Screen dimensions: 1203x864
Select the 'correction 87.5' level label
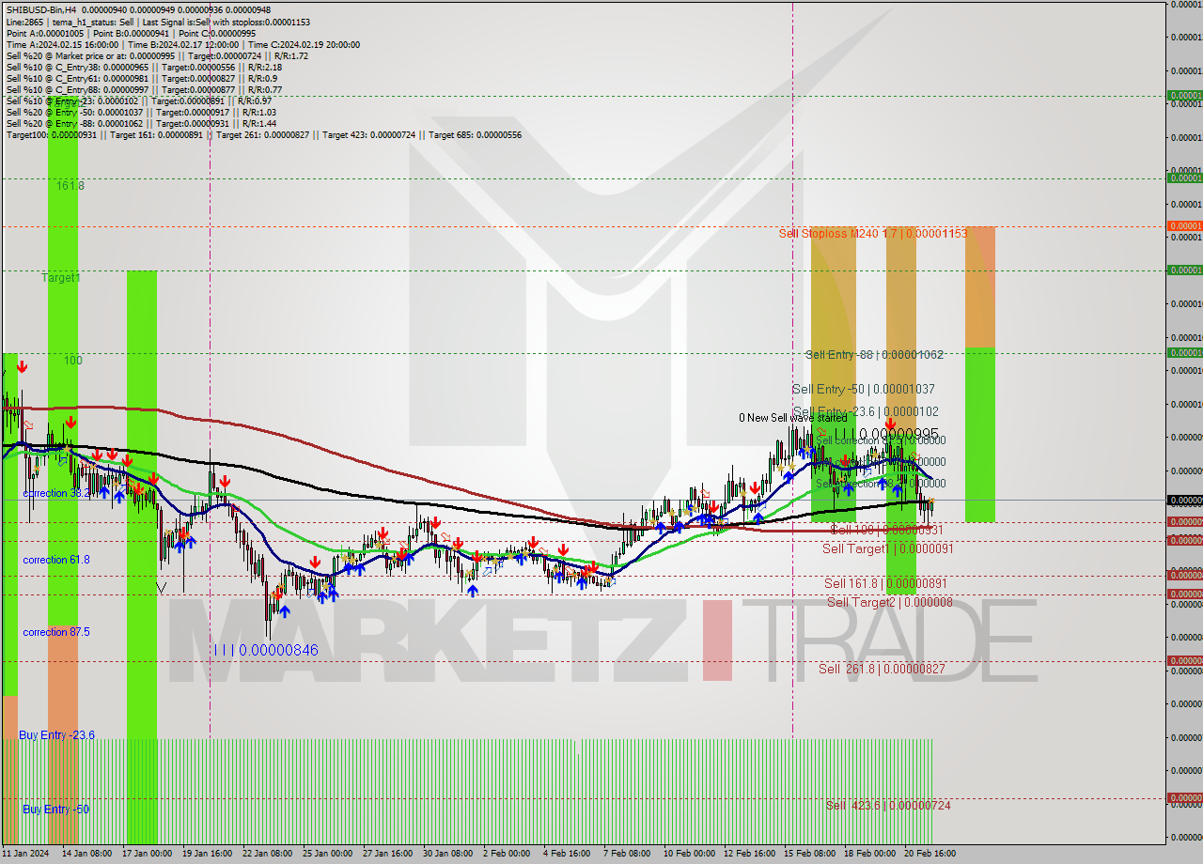point(56,632)
